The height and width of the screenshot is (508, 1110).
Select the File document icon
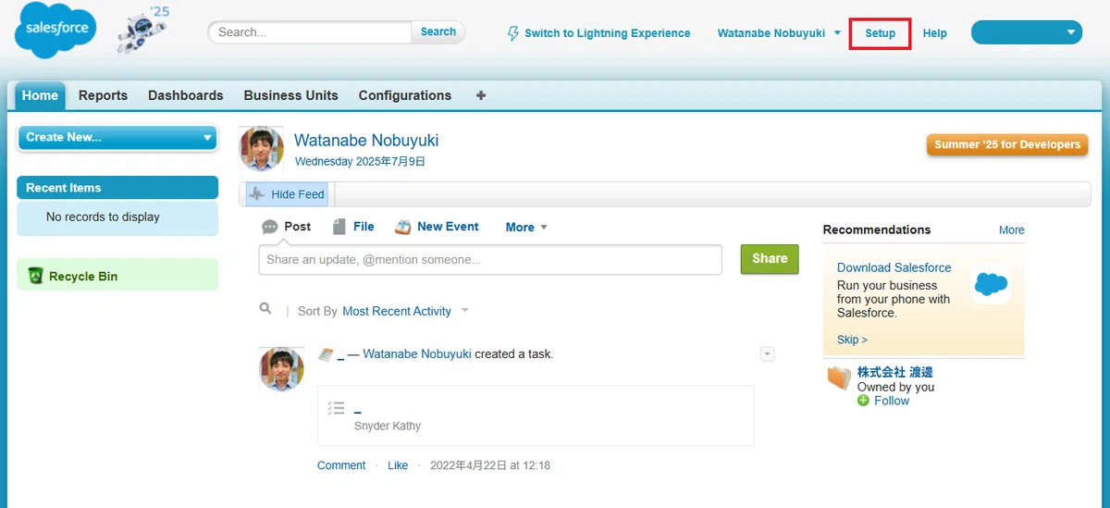click(339, 227)
